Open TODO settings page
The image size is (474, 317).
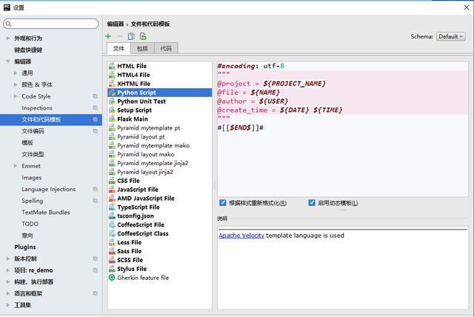pos(30,224)
